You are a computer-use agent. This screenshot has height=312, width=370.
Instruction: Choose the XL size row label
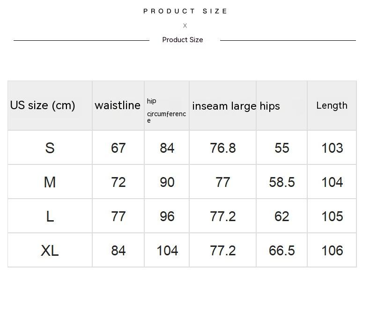pos(50,251)
